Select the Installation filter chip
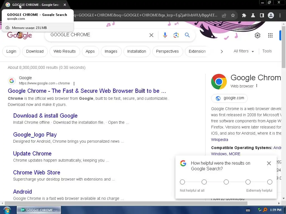 [x=137, y=52]
